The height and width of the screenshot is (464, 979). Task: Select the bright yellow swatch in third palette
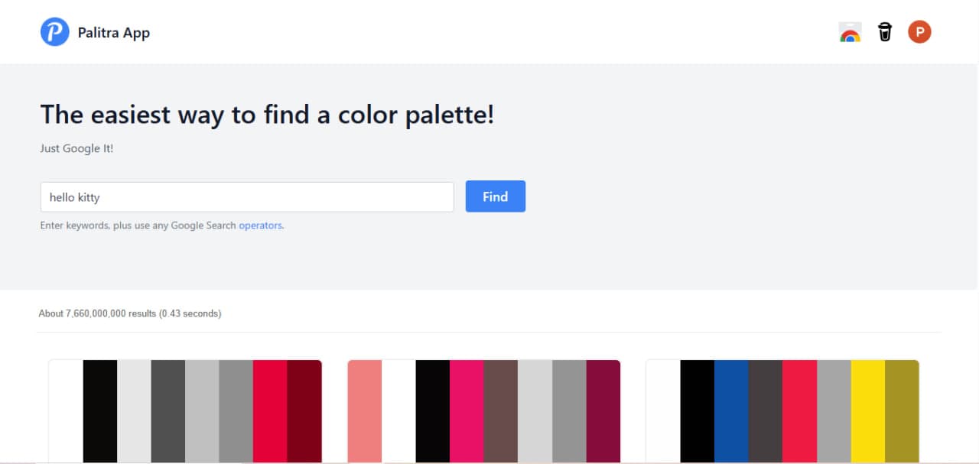pyautogui.click(x=868, y=411)
